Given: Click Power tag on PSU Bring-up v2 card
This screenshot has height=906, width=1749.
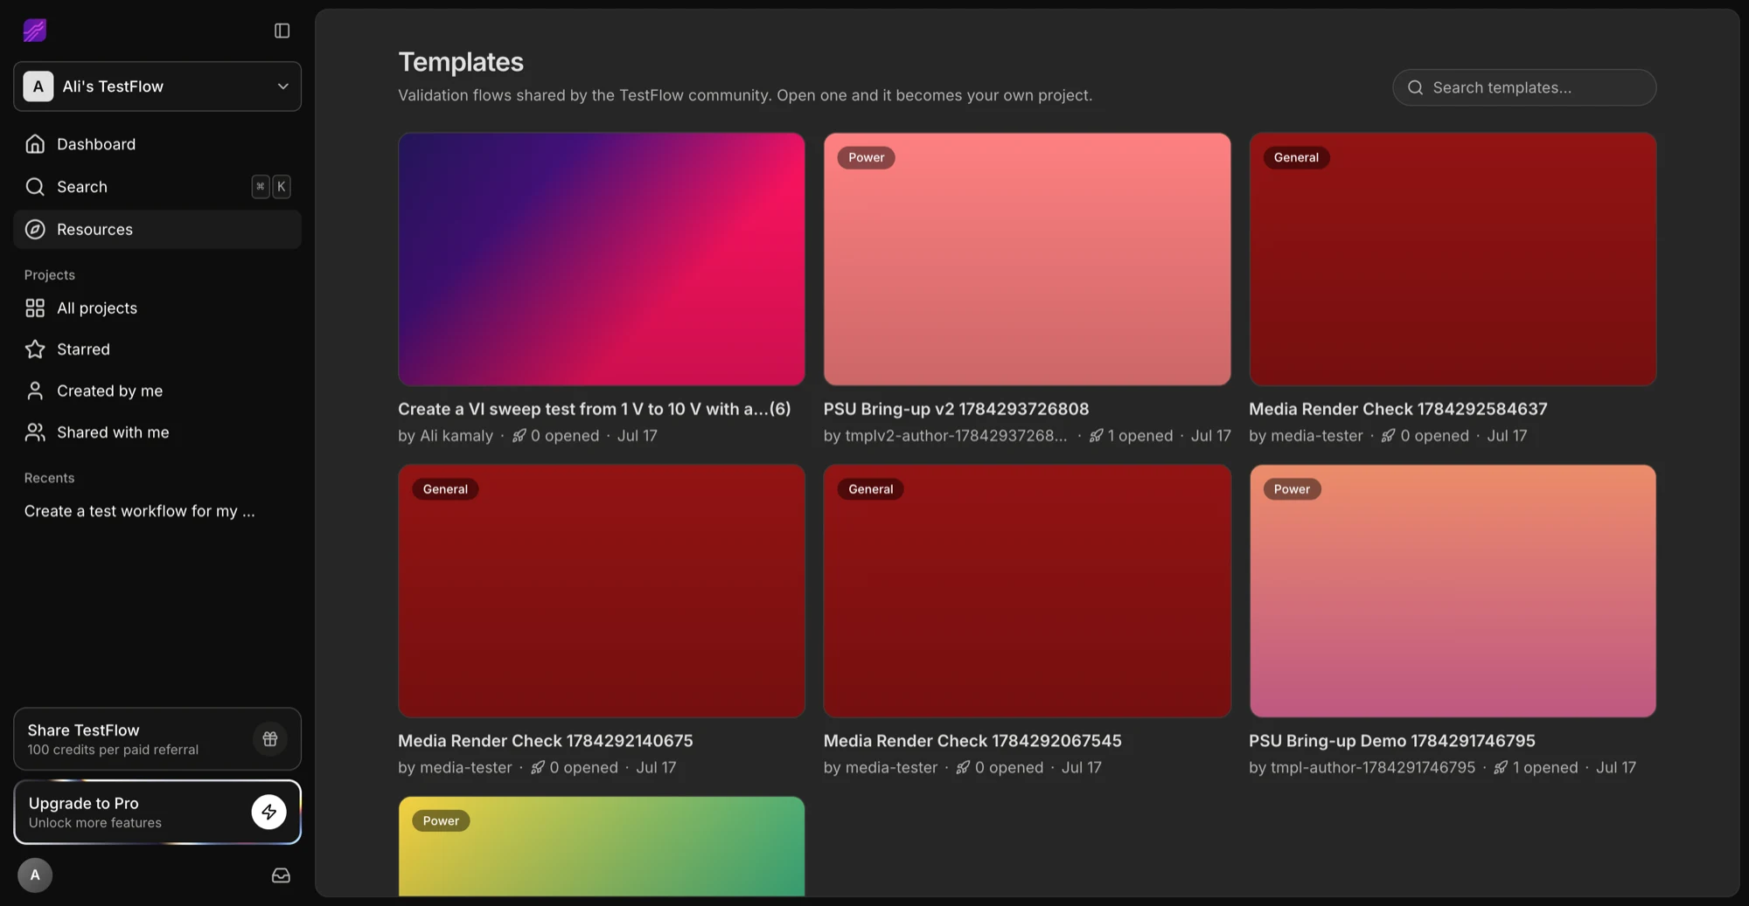Looking at the screenshot, I should (866, 157).
